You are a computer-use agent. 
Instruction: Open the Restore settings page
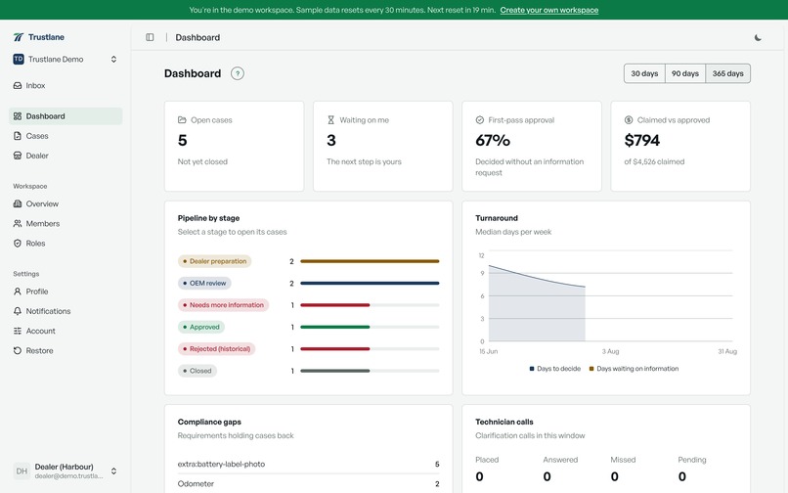tap(66, 350)
